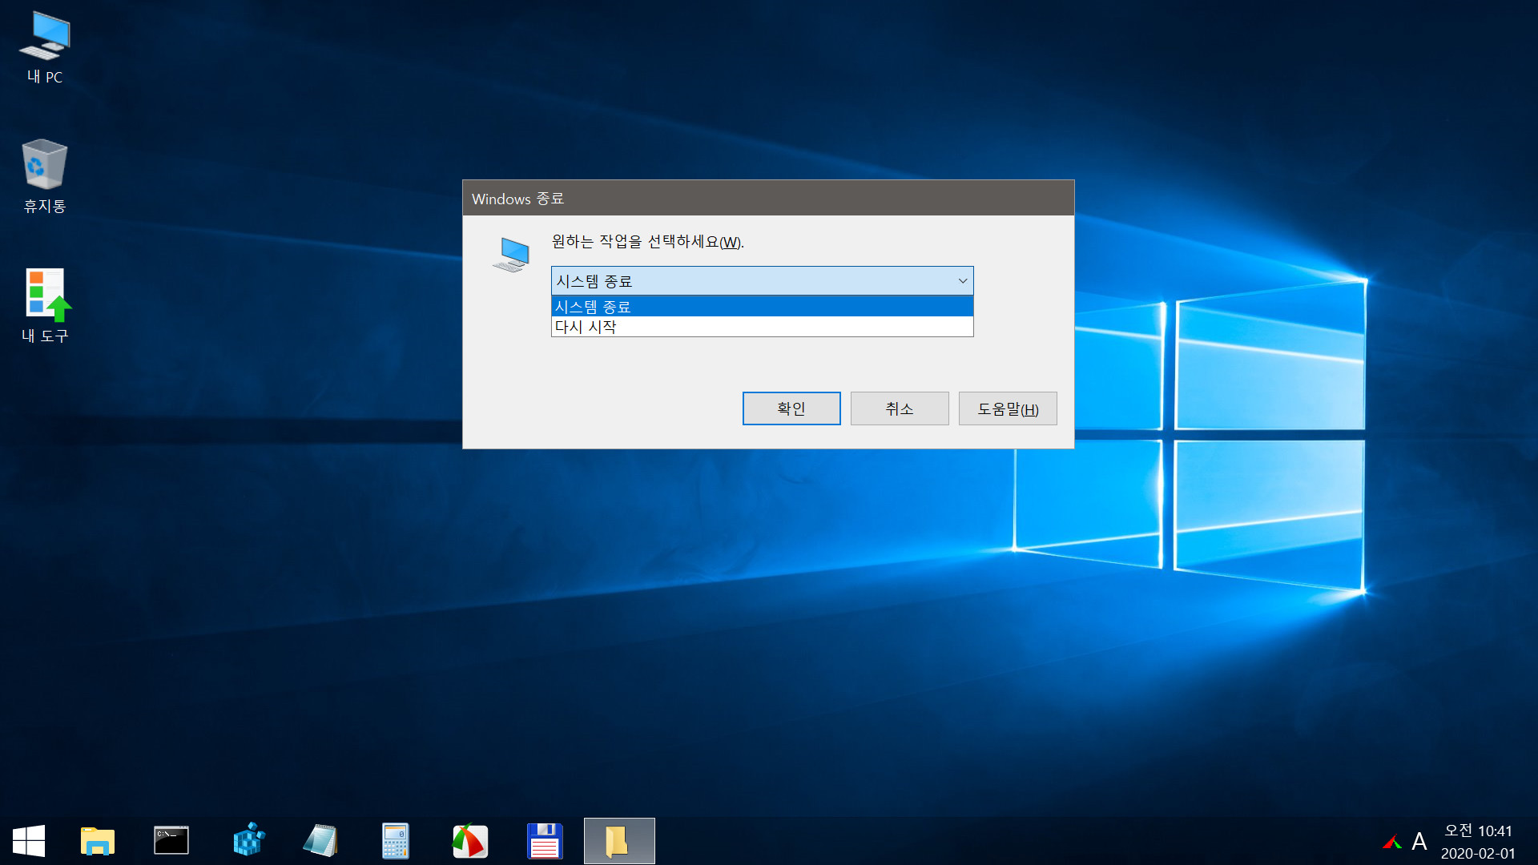The image size is (1538, 865).
Task: Open Command Prompt from taskbar
Action: point(171,841)
